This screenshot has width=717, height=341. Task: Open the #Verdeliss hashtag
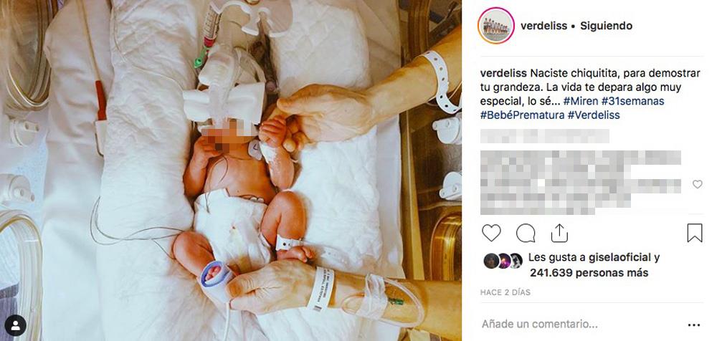(594, 115)
